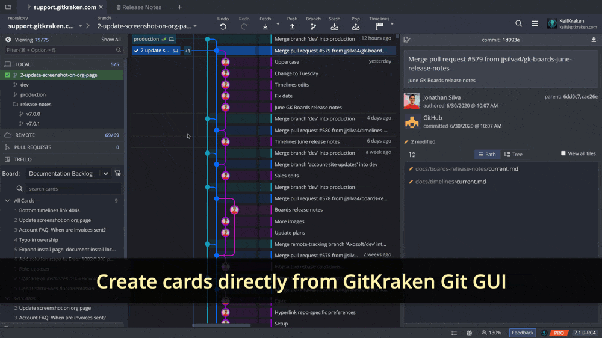Click Show All branches link
Screen dimensions: 602x338
pyautogui.click(x=111, y=40)
